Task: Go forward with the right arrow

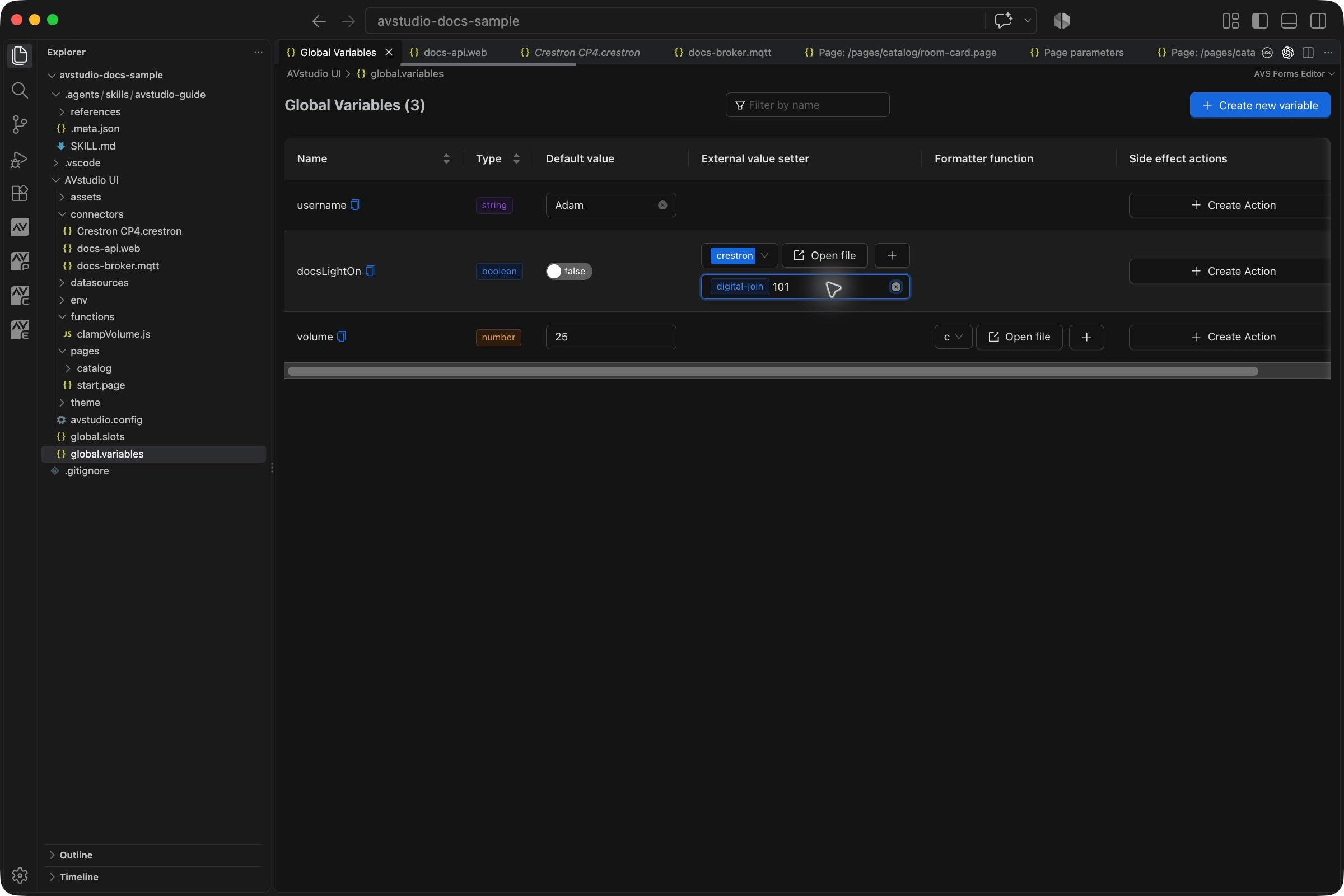Action: tap(348, 21)
